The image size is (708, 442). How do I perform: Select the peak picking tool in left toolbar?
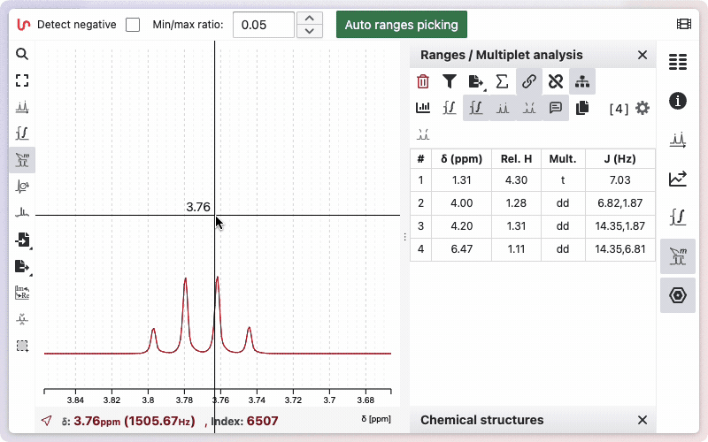coord(22,107)
